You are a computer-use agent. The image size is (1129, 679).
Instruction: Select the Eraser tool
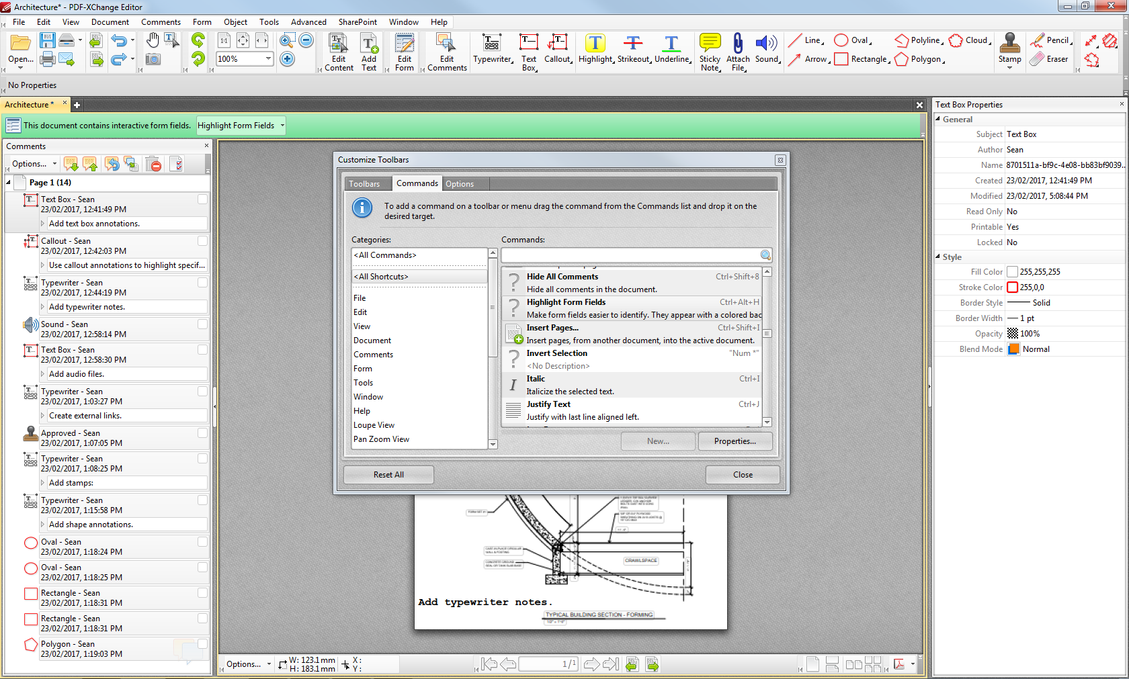pyautogui.click(x=1049, y=59)
